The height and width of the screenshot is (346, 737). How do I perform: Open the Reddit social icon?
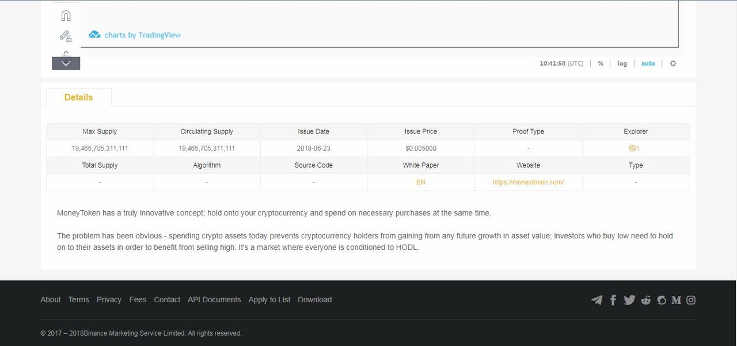point(646,300)
